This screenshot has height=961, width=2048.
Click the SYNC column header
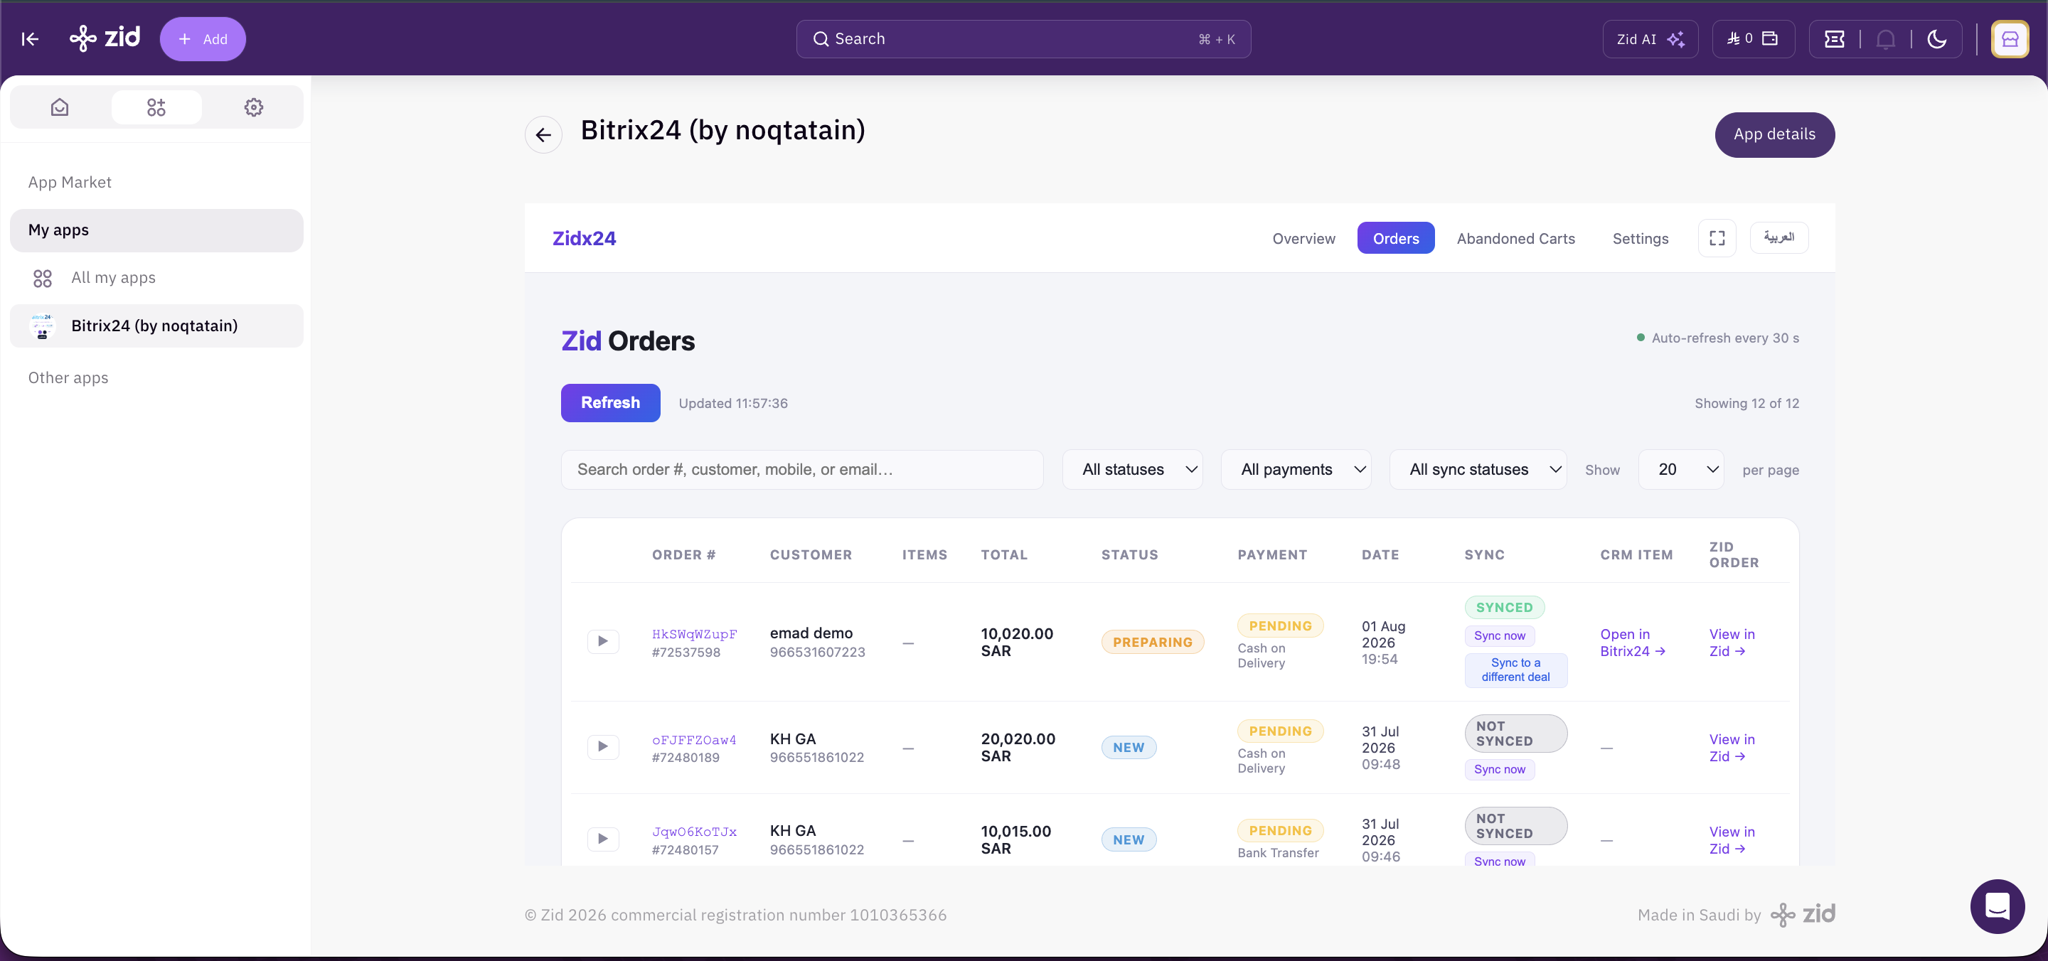pyautogui.click(x=1484, y=555)
